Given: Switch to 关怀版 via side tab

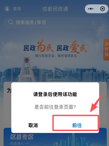Looking at the screenshot, I should (x=106, y=49).
